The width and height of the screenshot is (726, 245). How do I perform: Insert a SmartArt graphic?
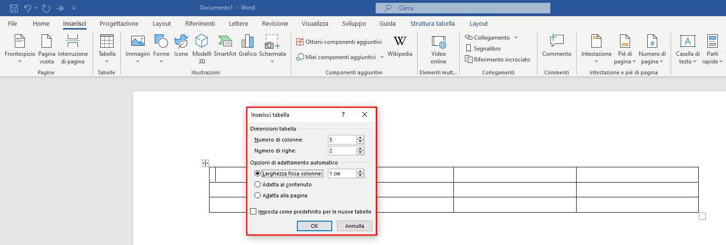[x=225, y=46]
